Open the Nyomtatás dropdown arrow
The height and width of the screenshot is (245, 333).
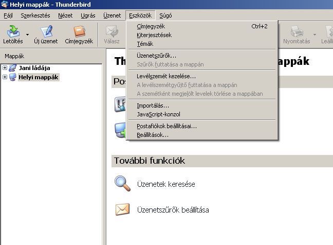click(x=314, y=34)
